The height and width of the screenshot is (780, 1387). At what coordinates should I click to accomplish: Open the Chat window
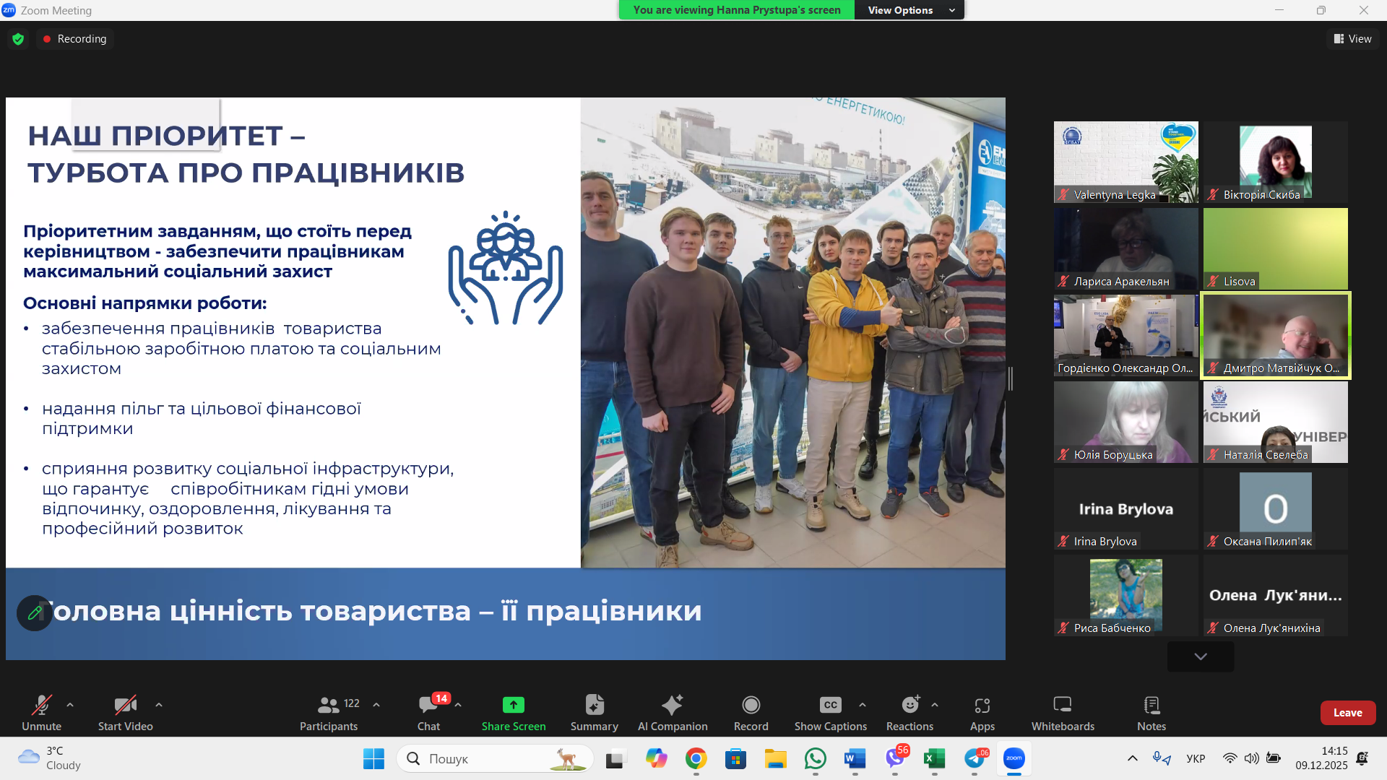point(429,713)
